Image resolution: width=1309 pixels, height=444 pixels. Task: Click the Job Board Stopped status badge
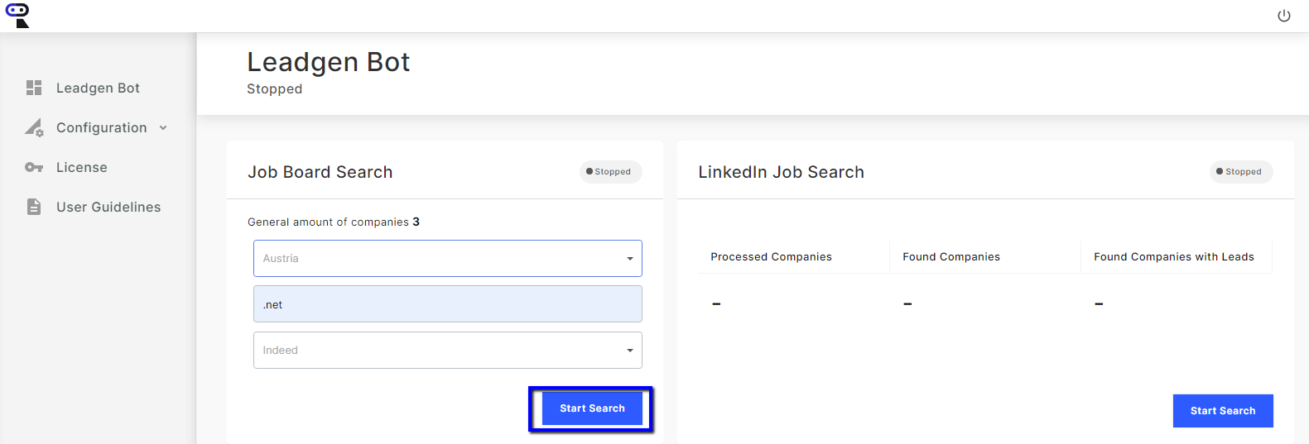pos(610,172)
